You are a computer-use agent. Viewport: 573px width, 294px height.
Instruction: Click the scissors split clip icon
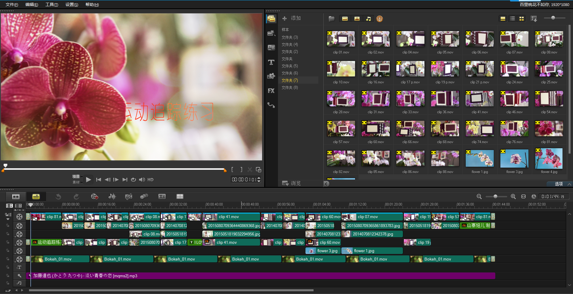pos(250,170)
